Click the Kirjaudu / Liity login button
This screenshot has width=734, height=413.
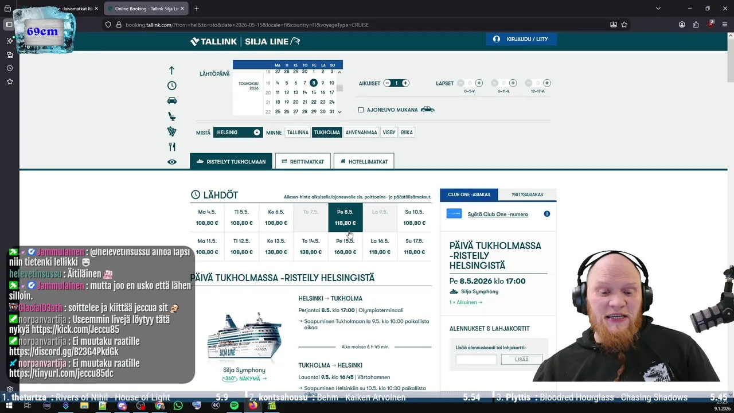click(521, 39)
